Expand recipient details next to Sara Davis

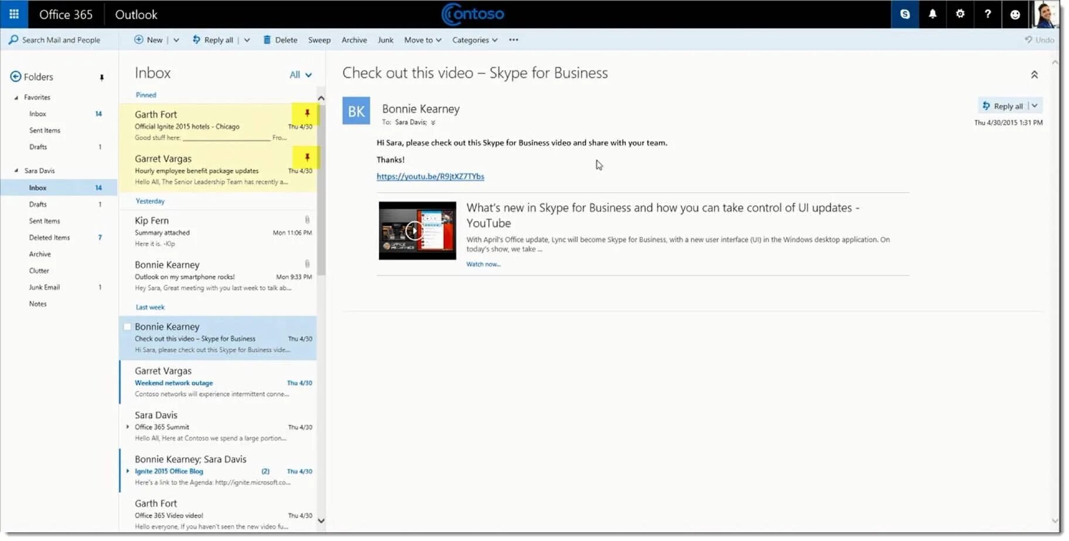point(433,123)
